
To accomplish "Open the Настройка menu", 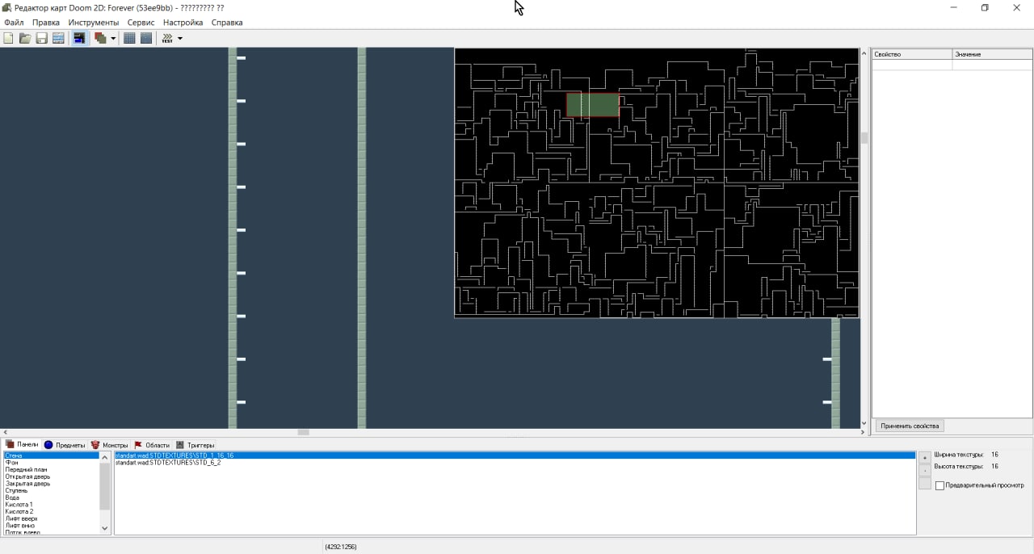I will [x=183, y=23].
